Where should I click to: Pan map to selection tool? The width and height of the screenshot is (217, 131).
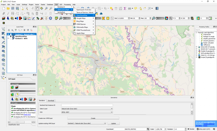[42, 9]
